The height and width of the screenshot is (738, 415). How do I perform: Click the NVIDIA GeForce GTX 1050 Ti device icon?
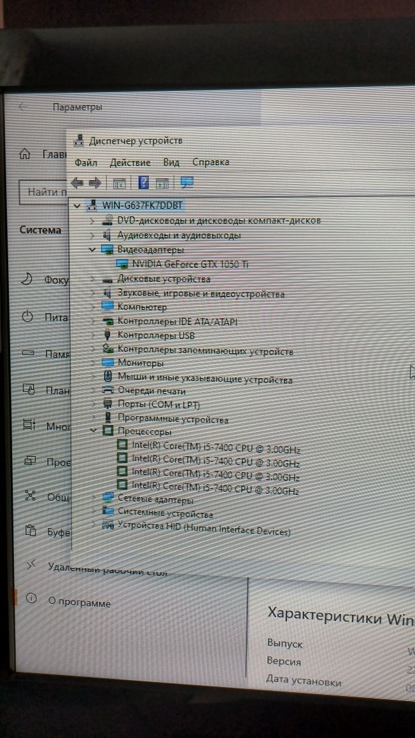pyautogui.click(x=122, y=264)
